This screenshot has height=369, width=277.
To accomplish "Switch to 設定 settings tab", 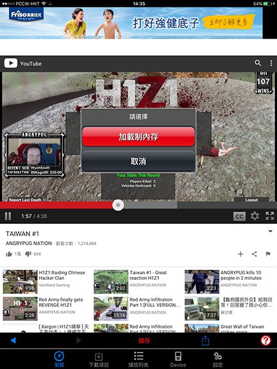I will coord(218,359).
